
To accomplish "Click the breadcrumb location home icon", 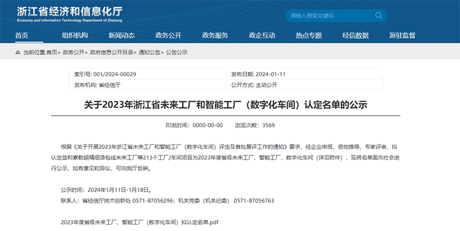I will (17, 52).
